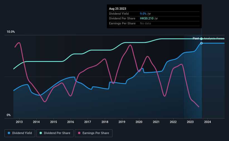Click the Past label on the chart
Screen dimensions: 229x141
pos(196,38)
